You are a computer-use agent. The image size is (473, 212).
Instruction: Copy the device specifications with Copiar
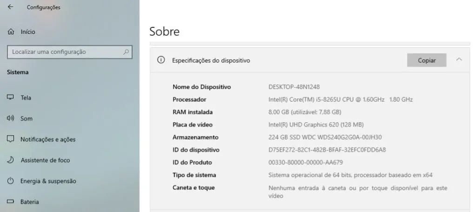426,60
